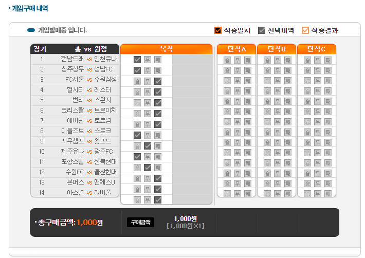The width and height of the screenshot is (365, 258).
Task: Switch to the 단식C tab
Action: [x=317, y=49]
